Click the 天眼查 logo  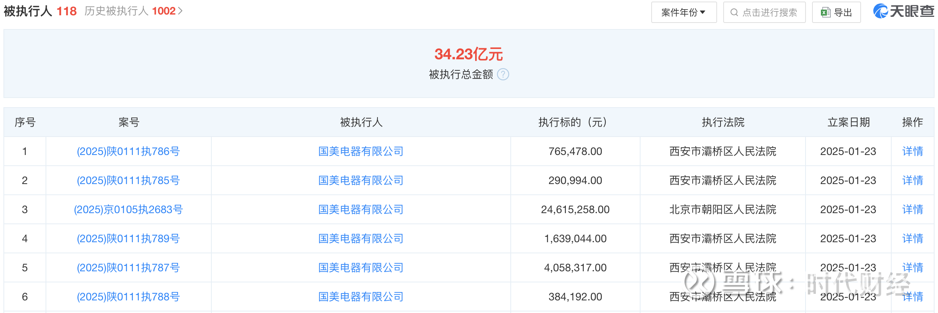coord(903,11)
